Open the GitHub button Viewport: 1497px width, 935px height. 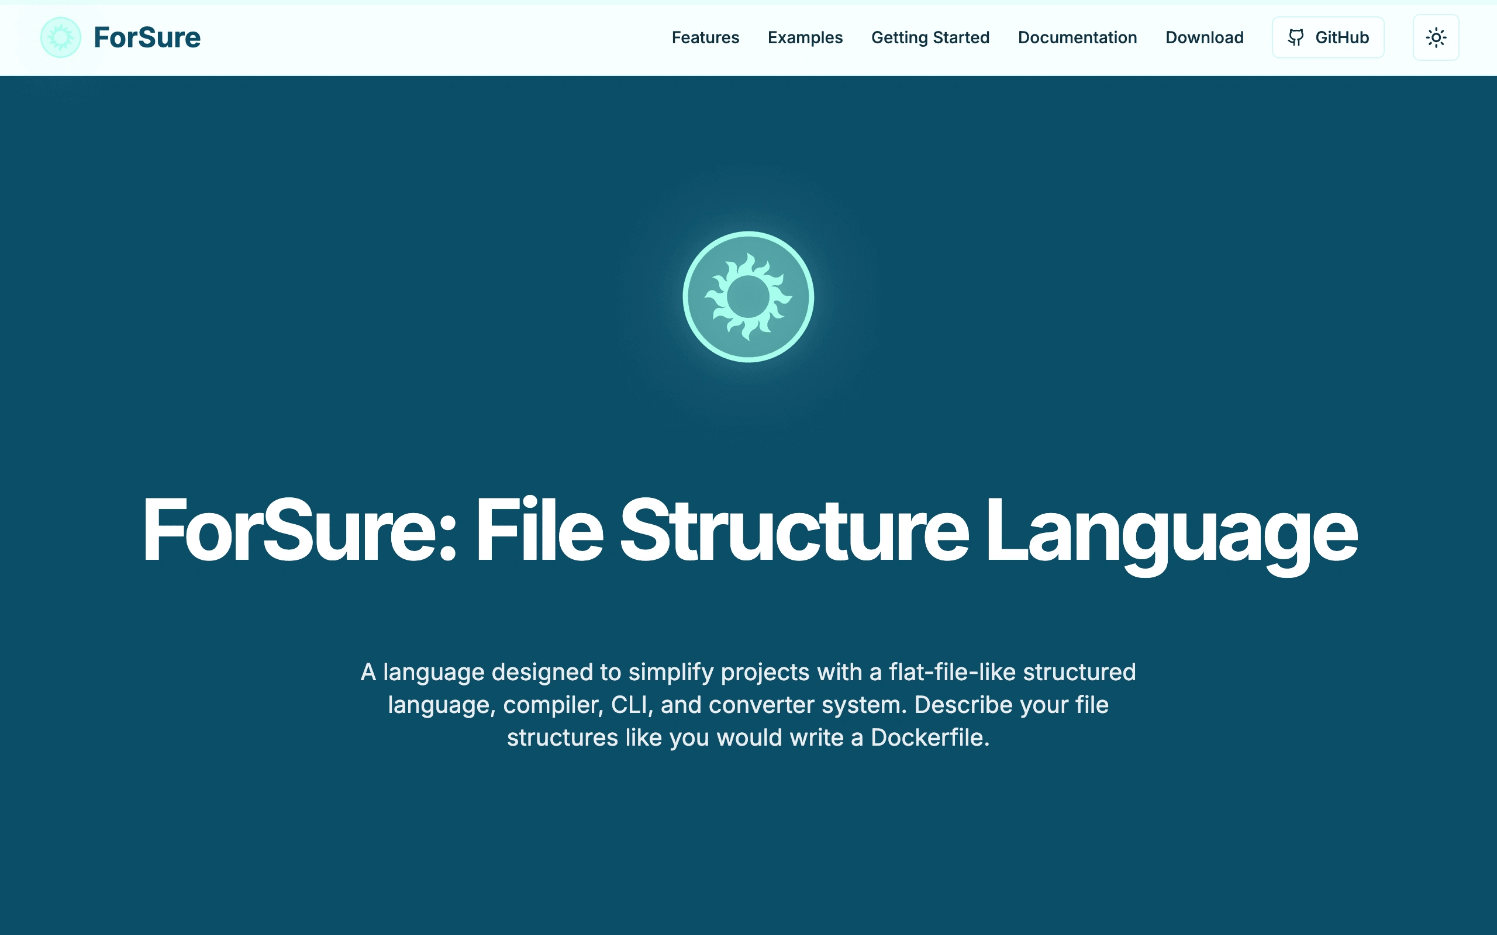(1327, 38)
